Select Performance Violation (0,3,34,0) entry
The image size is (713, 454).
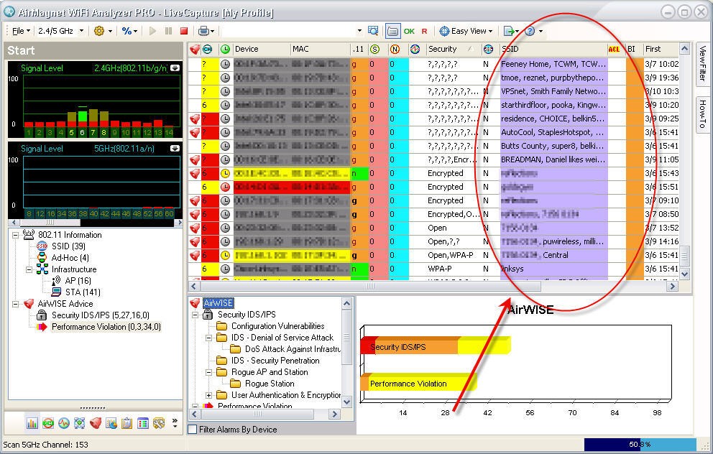[x=106, y=327]
